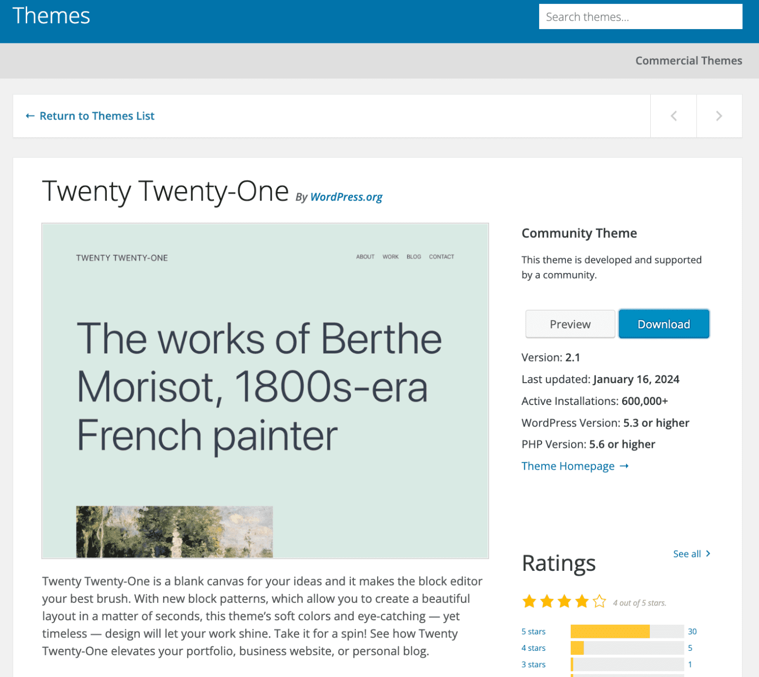This screenshot has width=759, height=677.
Task: Visit the Theme Homepage
Action: 568,466
